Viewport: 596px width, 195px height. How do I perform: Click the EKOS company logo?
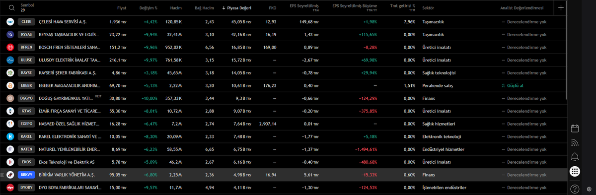(10, 162)
